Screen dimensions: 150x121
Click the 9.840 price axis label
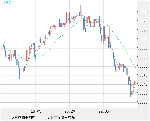pos(142,84)
